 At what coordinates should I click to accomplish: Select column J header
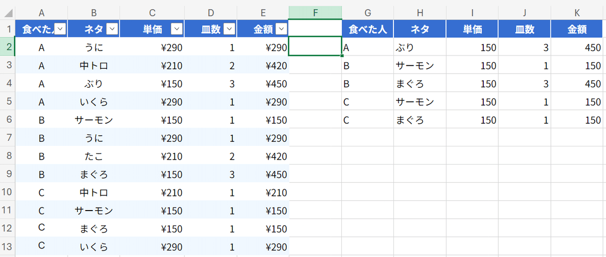point(525,13)
